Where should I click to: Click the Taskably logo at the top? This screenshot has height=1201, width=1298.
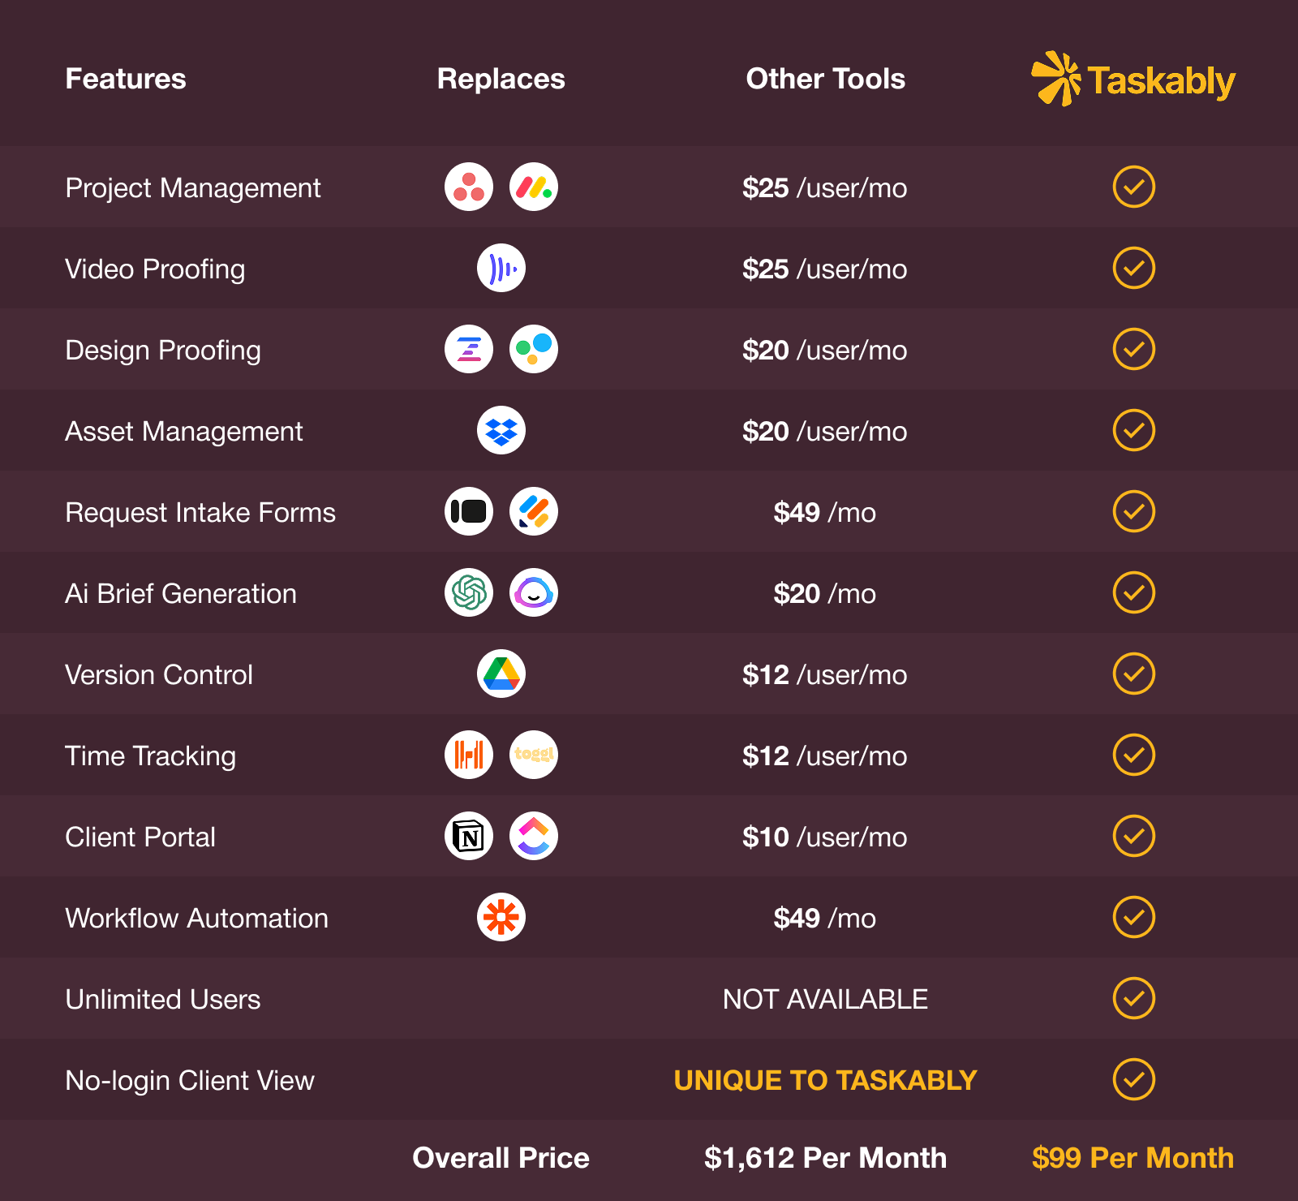[1133, 80]
